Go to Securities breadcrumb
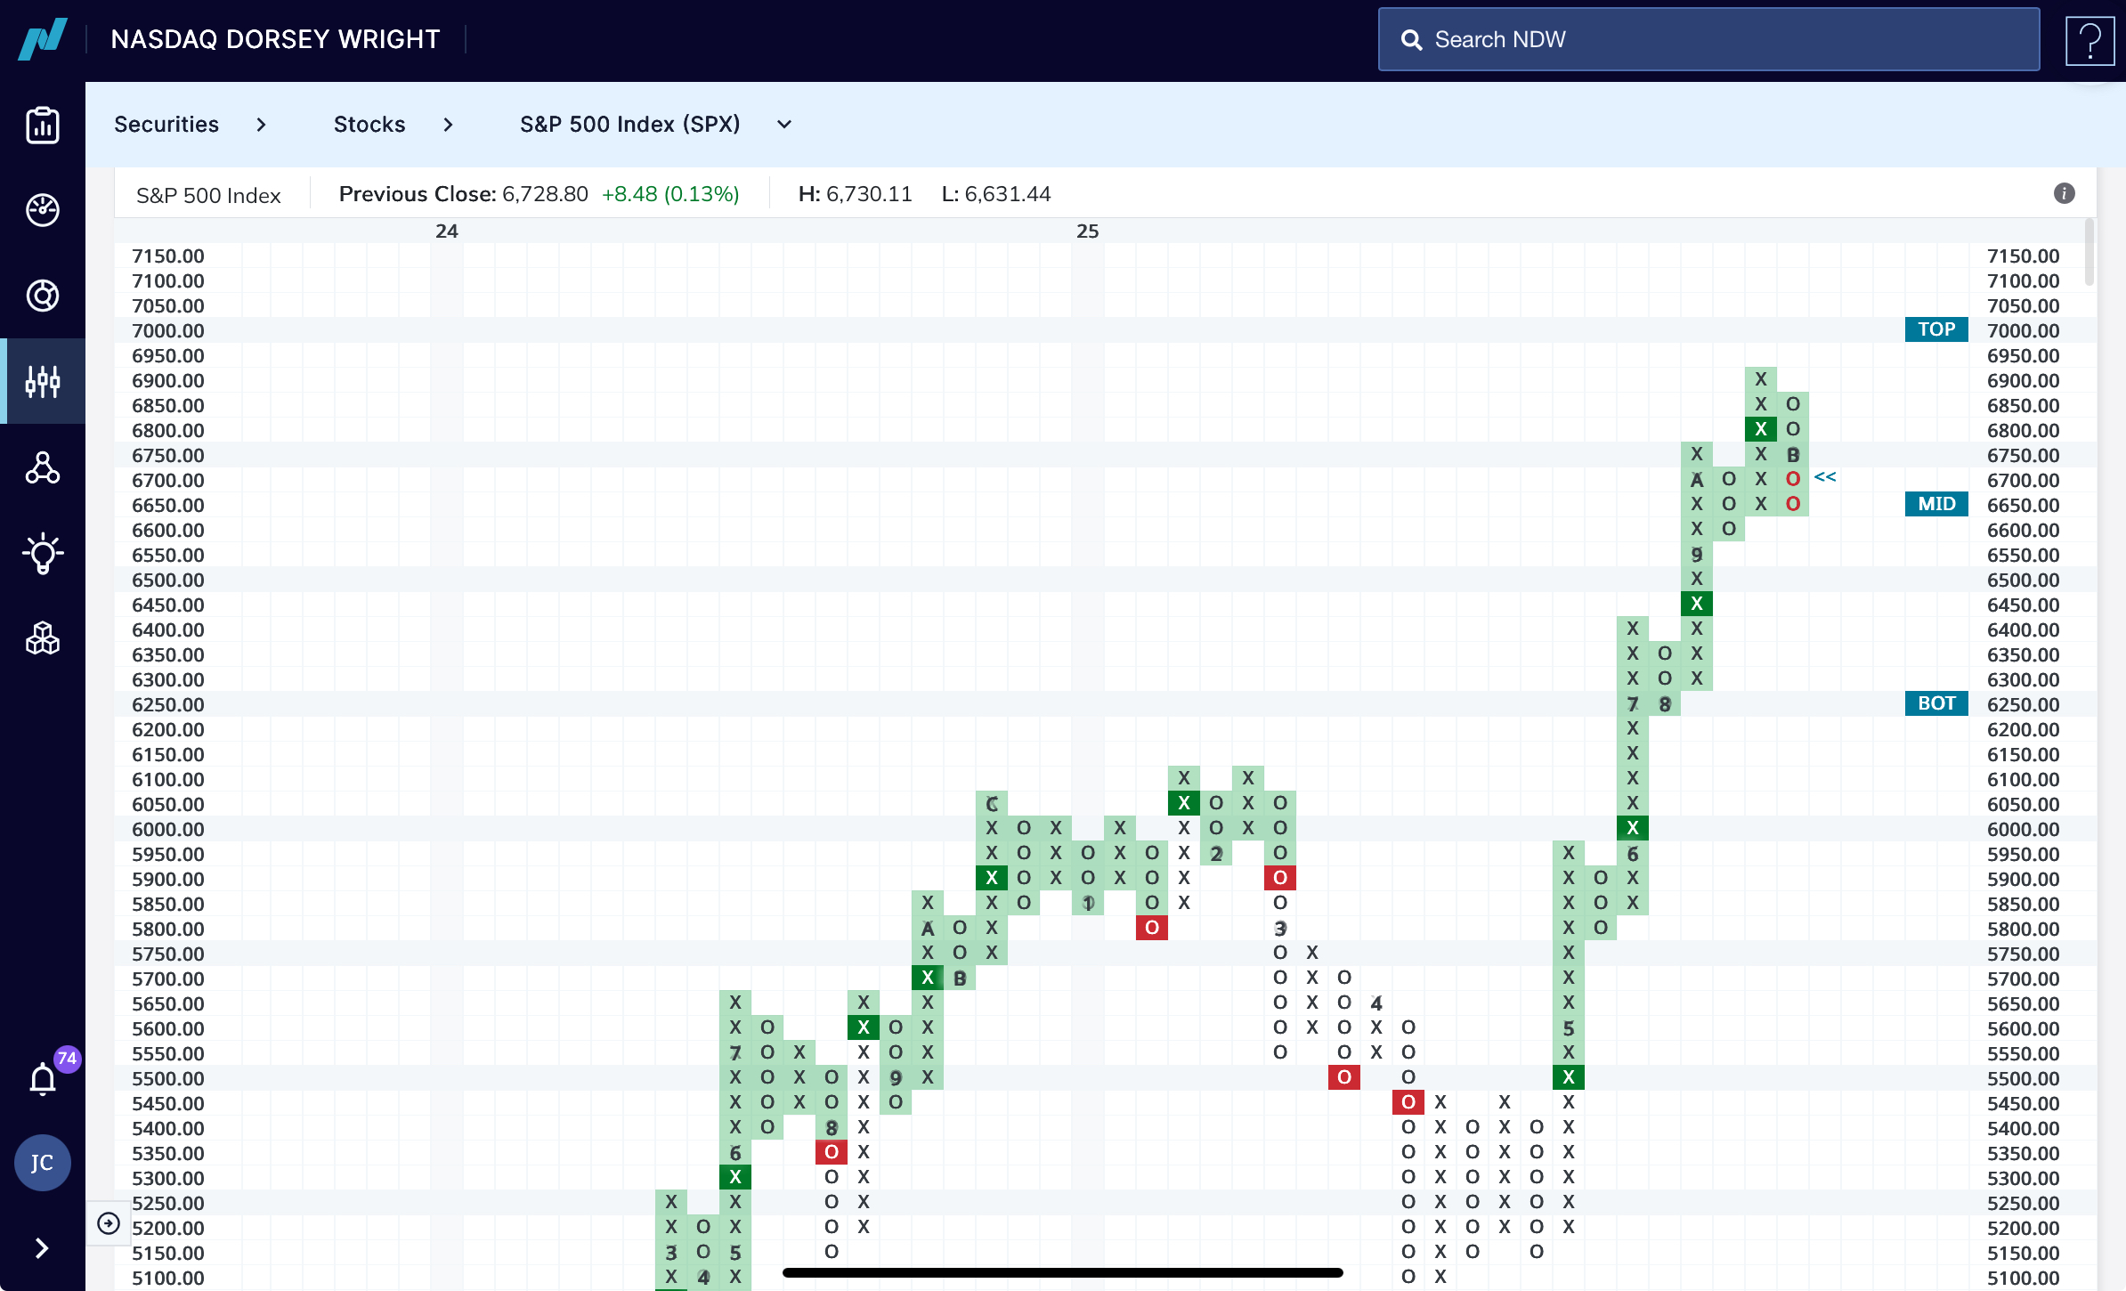Screen dimensions: 2126x1291 click(166, 125)
